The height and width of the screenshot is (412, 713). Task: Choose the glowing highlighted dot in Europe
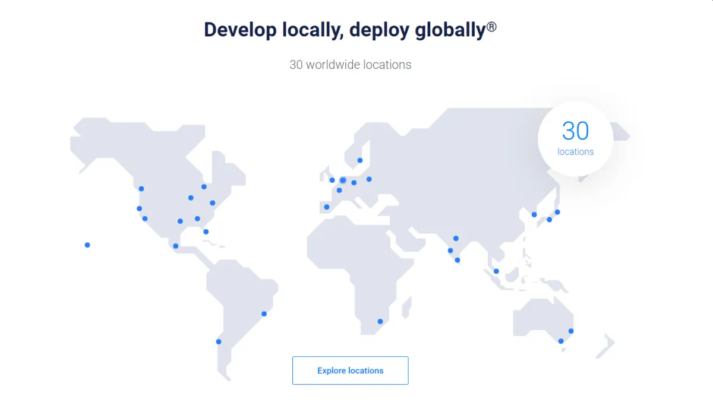[343, 180]
